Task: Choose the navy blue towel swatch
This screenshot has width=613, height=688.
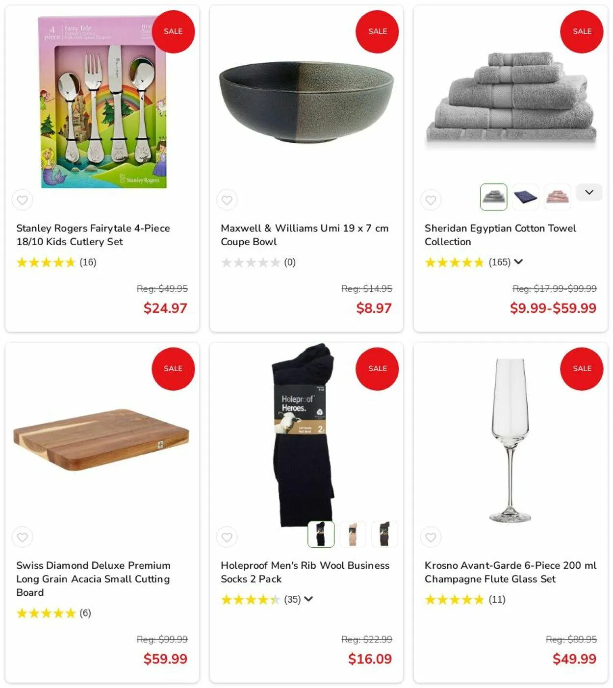Action: pyautogui.click(x=525, y=197)
